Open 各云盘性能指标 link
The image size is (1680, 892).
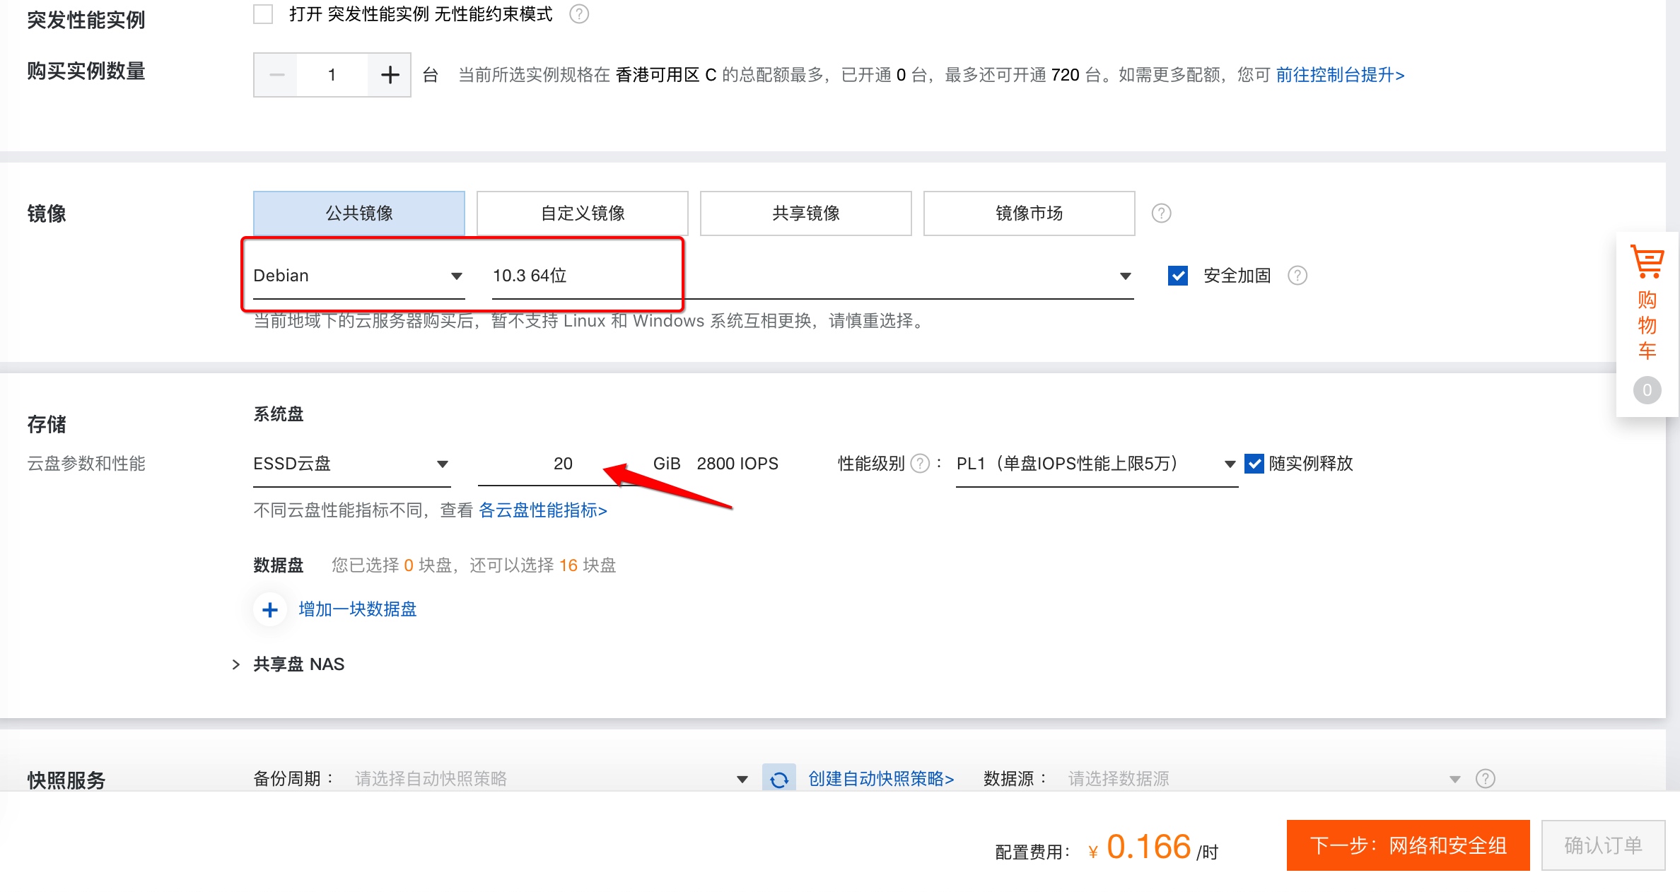tap(543, 510)
